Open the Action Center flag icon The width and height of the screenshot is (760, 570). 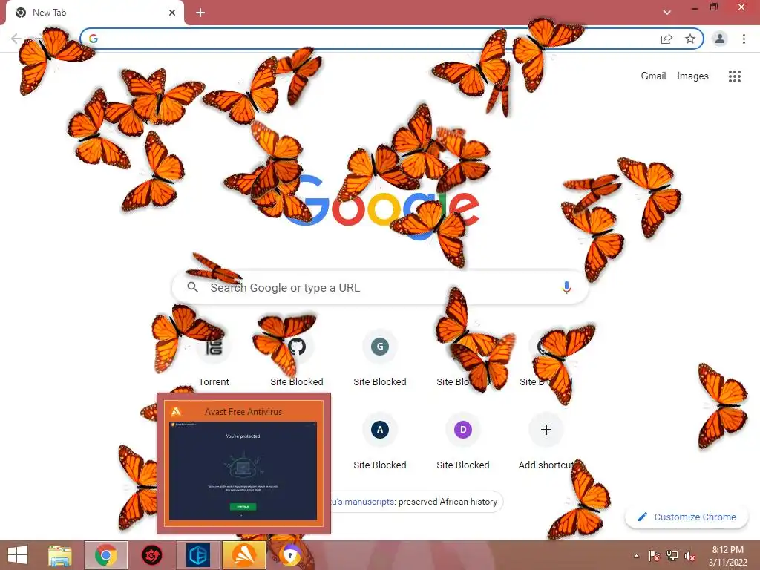coord(655,556)
